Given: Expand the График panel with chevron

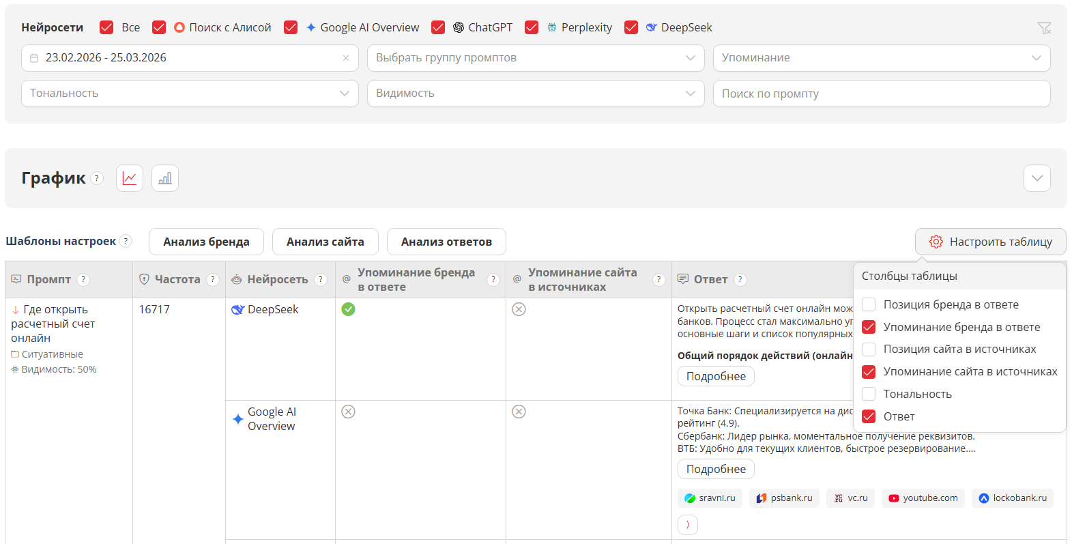Looking at the screenshot, I should [x=1037, y=178].
